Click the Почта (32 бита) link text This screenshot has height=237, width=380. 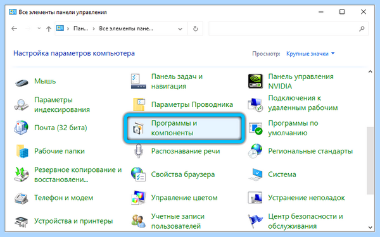coord(61,128)
